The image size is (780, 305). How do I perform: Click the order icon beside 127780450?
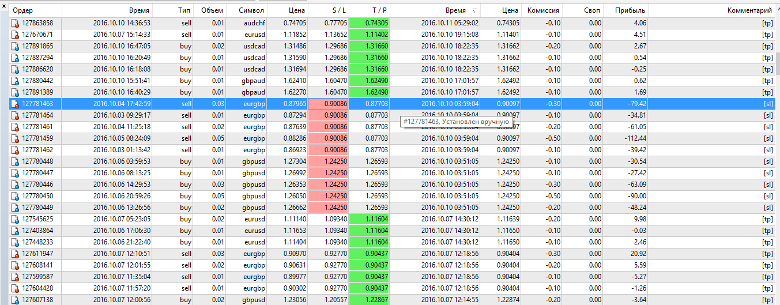(16, 196)
